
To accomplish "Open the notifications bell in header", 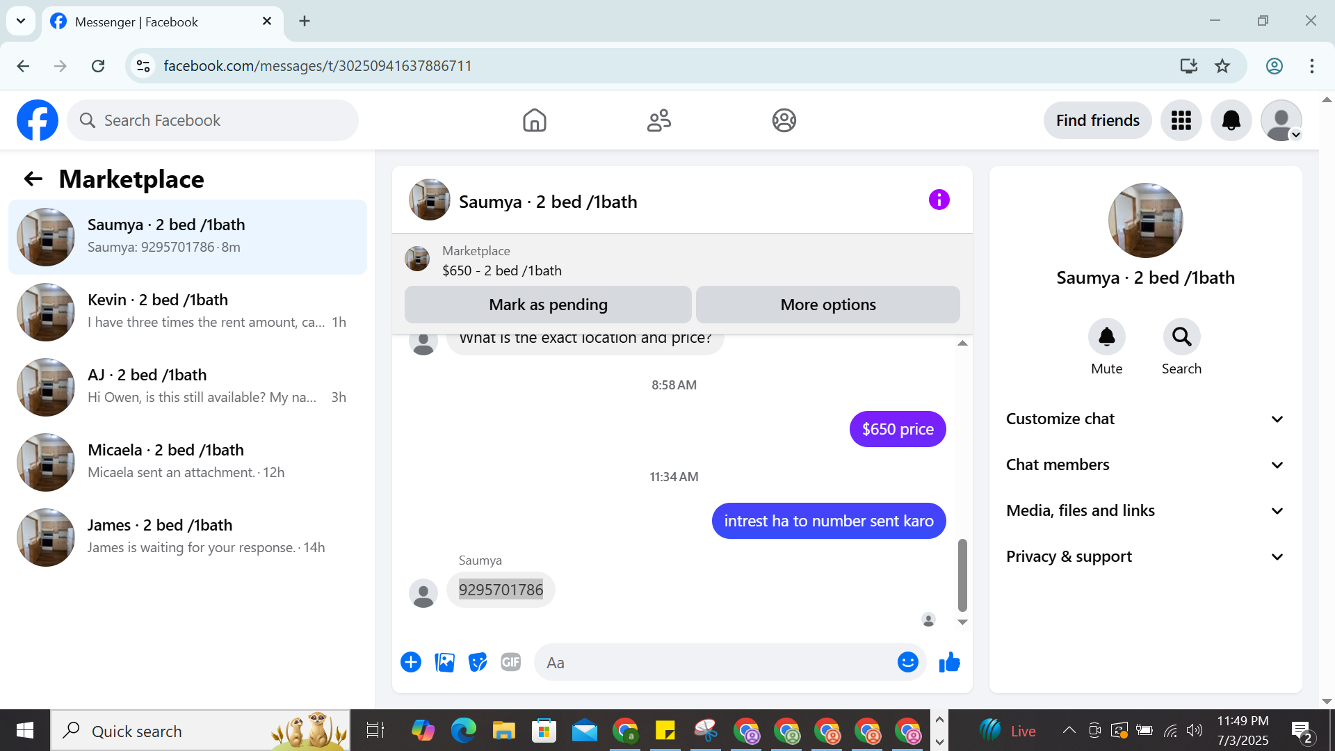I will (1231, 120).
